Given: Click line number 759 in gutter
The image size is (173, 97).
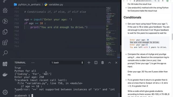Looking at the screenshot, I should coord(16,27).
